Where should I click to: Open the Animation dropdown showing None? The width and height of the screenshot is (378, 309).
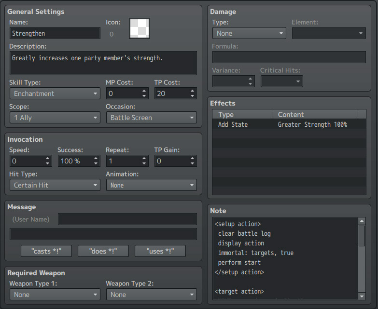[x=152, y=185]
